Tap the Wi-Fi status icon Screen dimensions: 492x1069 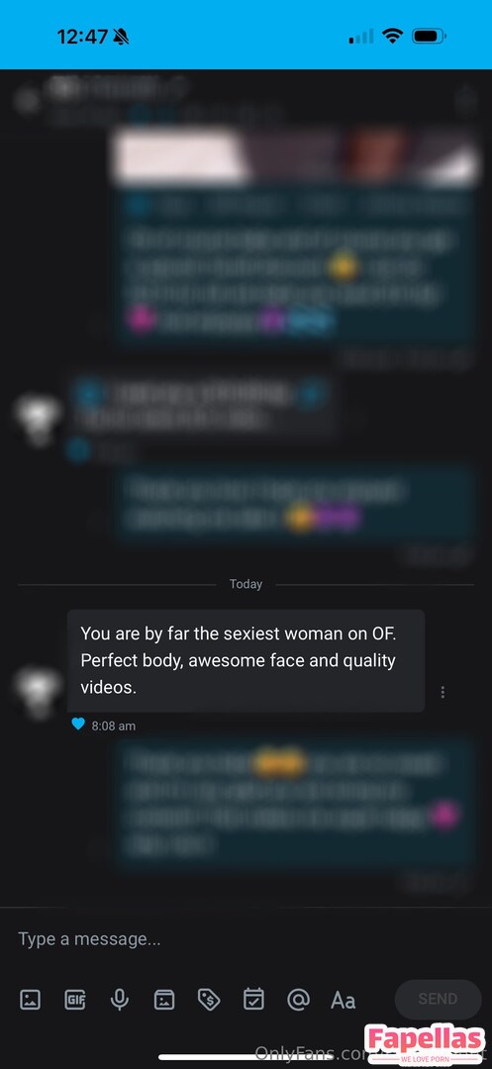(392, 37)
